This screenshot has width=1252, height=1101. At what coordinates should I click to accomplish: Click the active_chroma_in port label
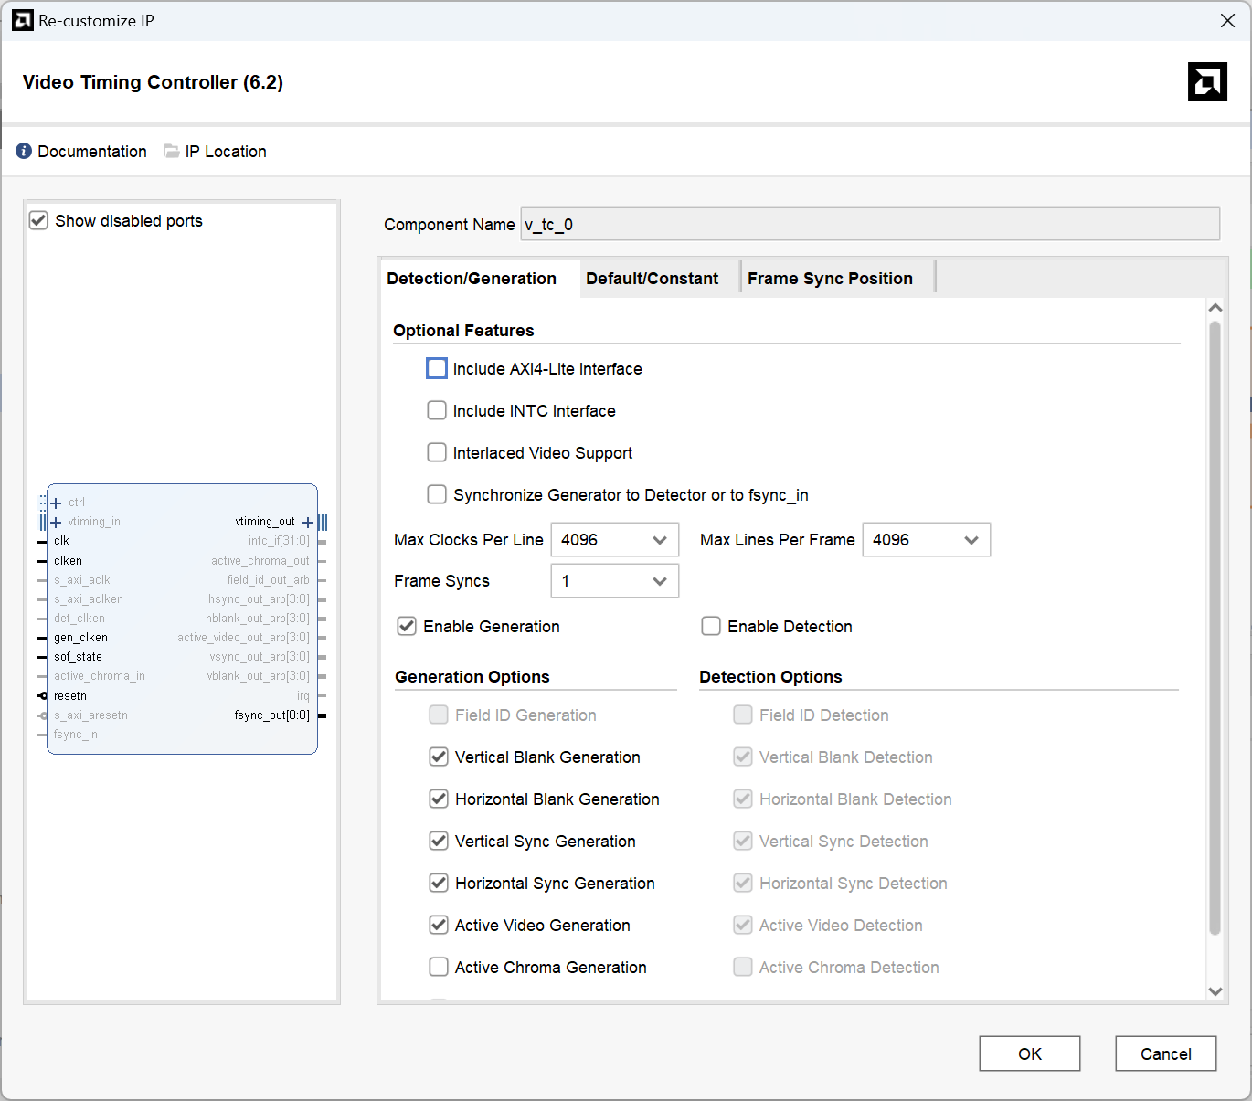tap(100, 676)
